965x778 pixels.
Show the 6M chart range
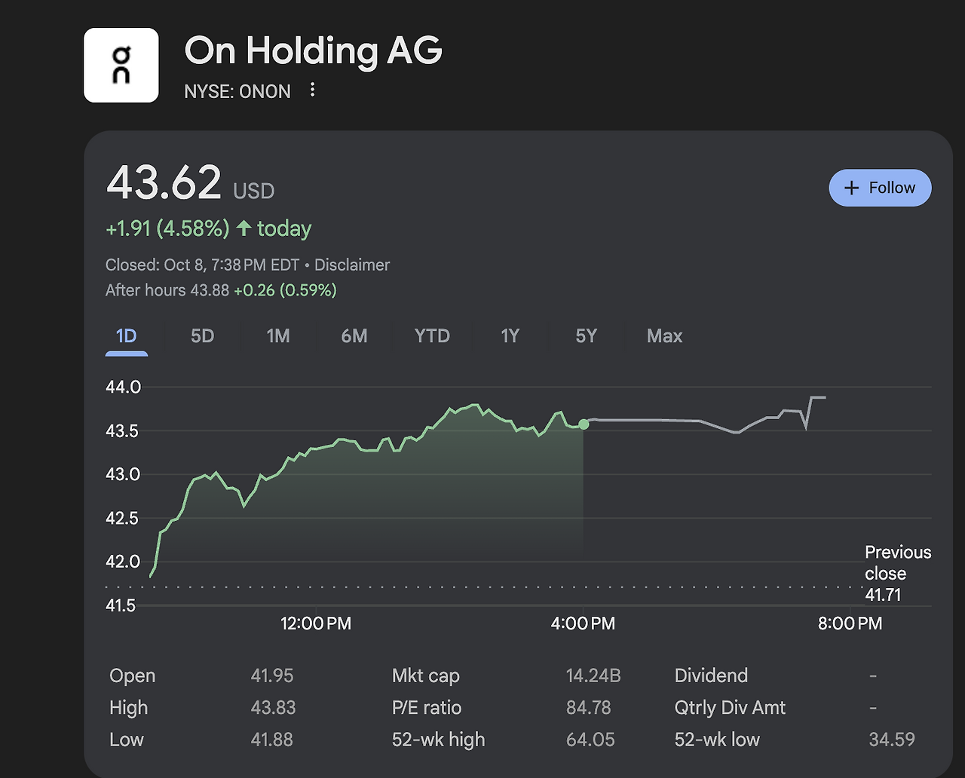click(354, 336)
